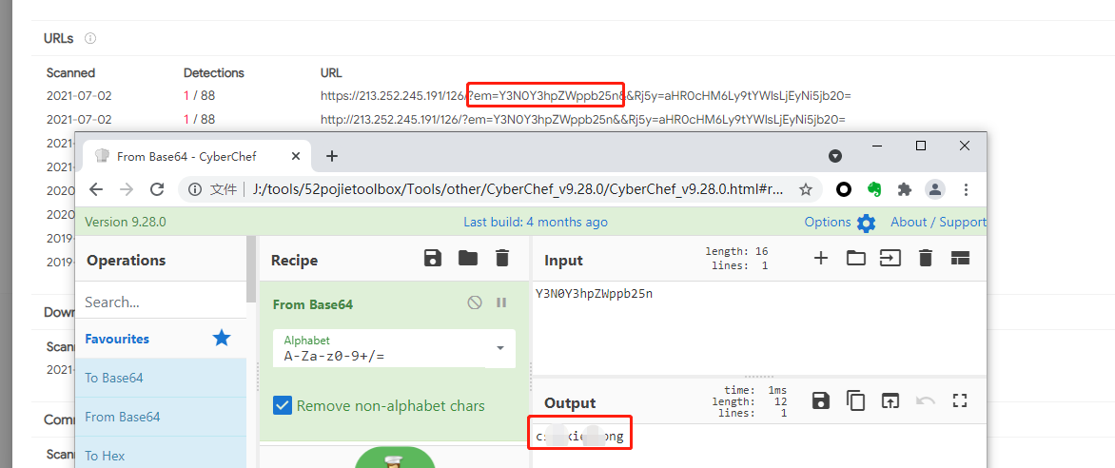View site information icon in address bar
Image resolution: width=1115 pixels, height=468 pixels.
point(193,189)
